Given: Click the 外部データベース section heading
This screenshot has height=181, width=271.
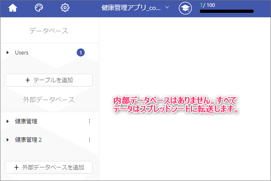Looking at the screenshot, I should [49, 100].
